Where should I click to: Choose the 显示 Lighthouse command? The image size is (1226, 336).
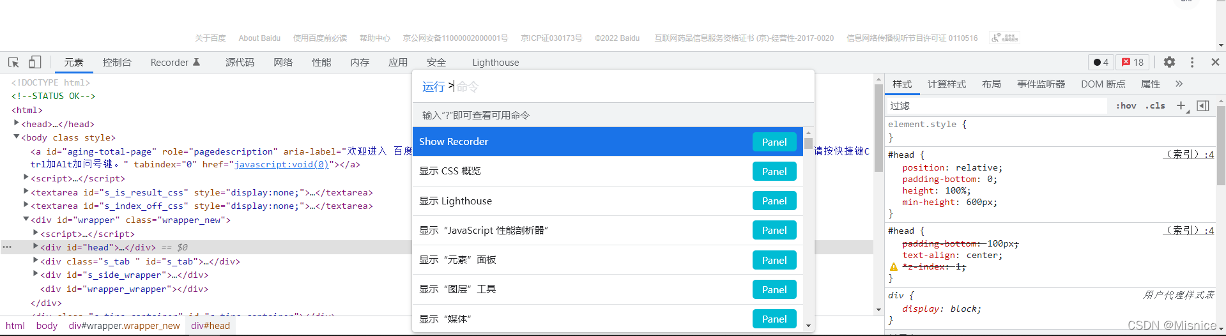608,201
